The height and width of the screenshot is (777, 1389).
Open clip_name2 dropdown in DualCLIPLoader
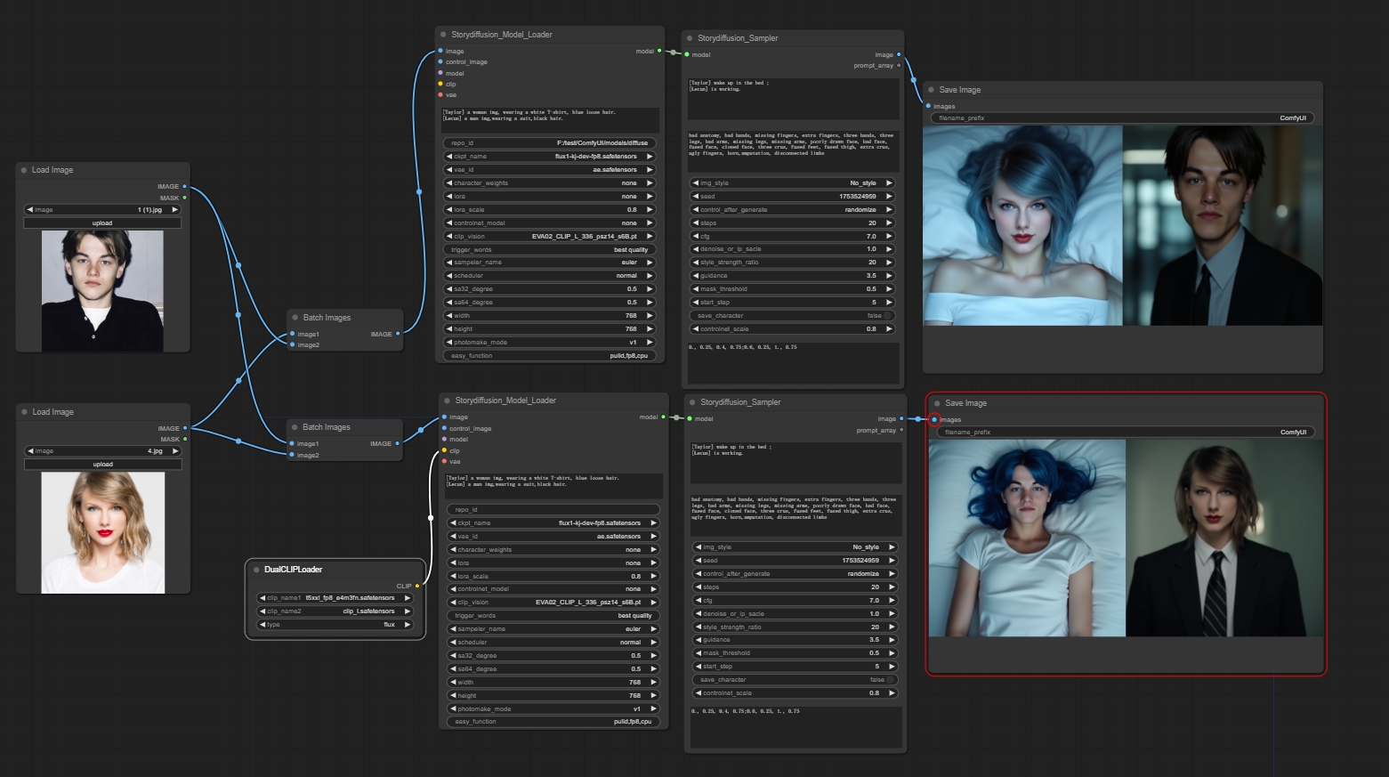335,611
